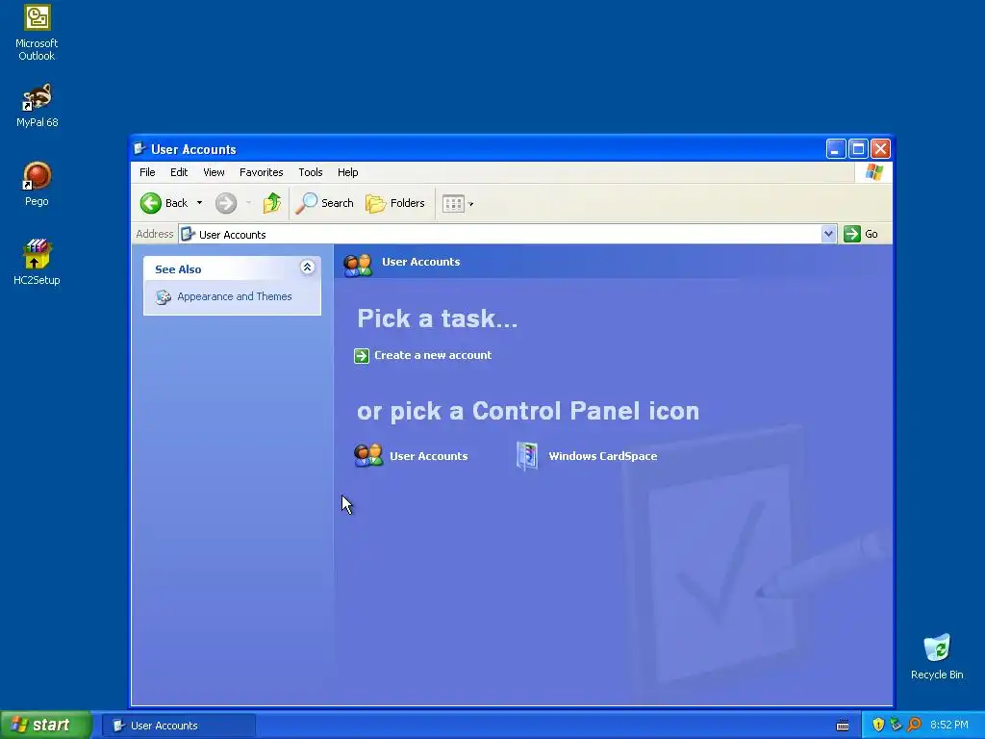Click the User Accounts header icon
The width and height of the screenshot is (985, 739).
[358, 265]
